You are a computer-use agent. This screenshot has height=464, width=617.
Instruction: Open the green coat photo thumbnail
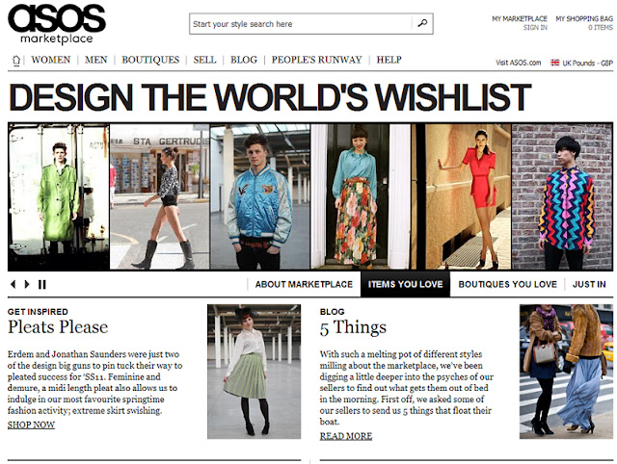pos(59,196)
